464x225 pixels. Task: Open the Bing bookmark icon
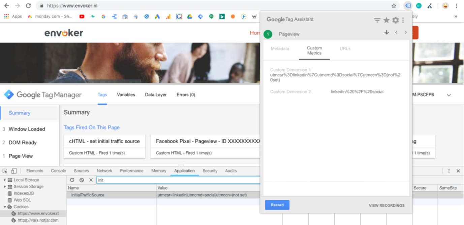point(222,16)
